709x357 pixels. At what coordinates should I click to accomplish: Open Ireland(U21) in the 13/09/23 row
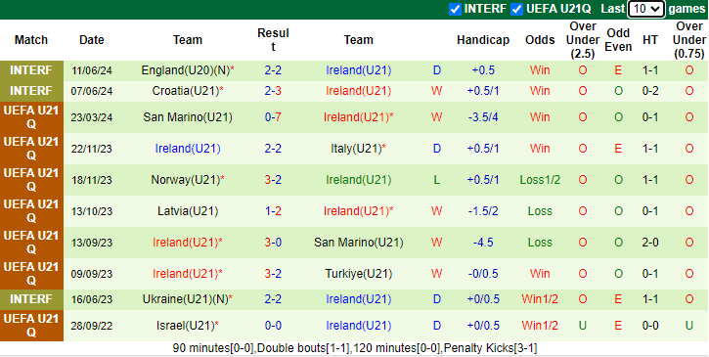pos(188,243)
